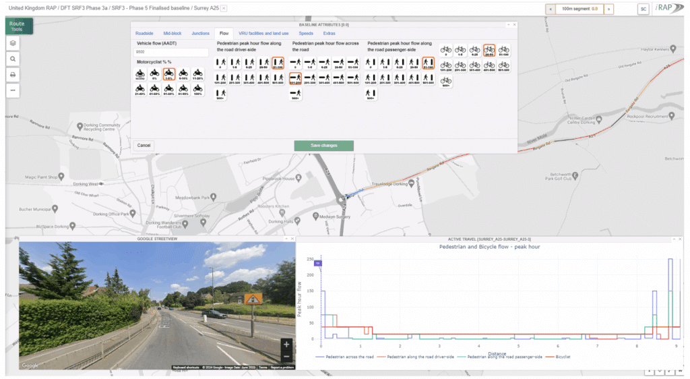690x379 pixels.
Task: Select pedestrian across road flow 0 icon
Action: [x=295, y=63]
